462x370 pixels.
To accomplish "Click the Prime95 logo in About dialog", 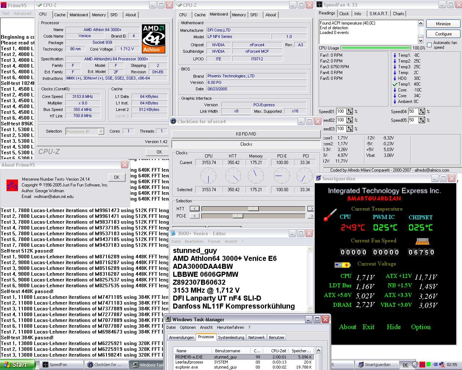I will point(12,185).
